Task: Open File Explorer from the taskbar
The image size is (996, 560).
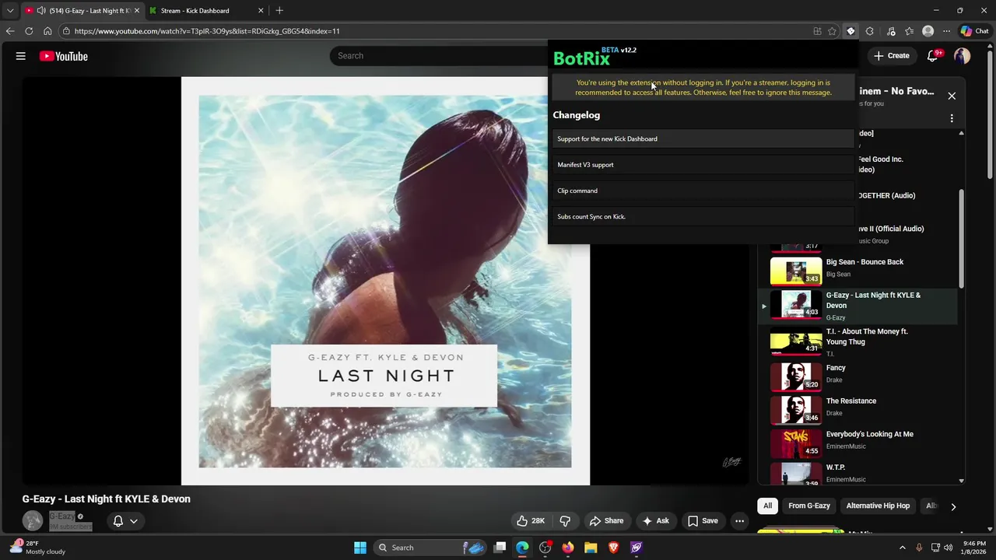Action: [x=591, y=548]
